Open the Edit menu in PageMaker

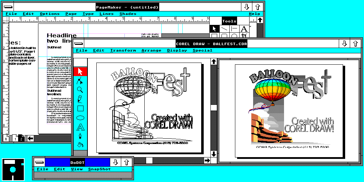28,14
